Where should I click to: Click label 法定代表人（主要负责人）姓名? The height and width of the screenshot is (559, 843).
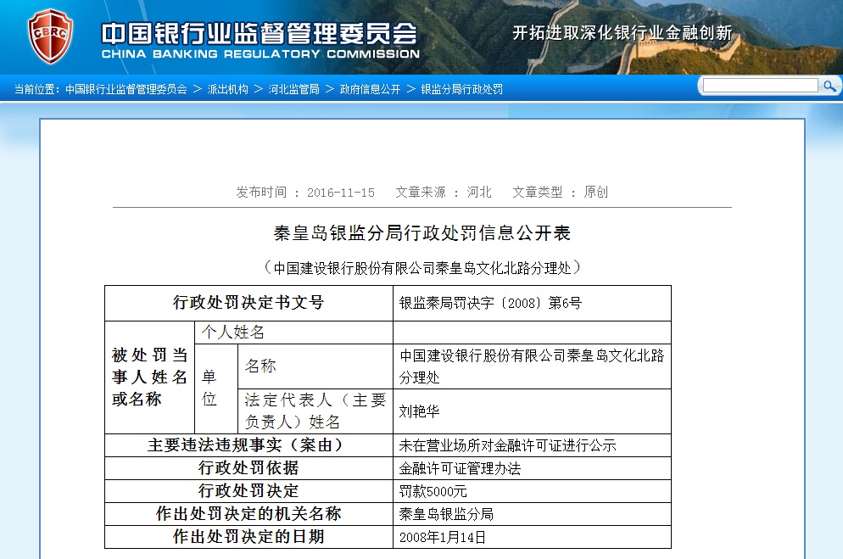click(x=315, y=411)
